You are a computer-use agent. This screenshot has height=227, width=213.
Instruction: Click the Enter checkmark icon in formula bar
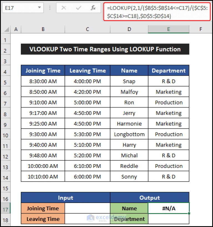click(78, 8)
